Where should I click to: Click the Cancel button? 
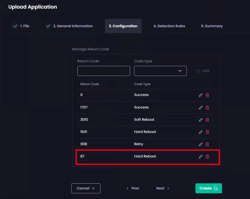point(86,188)
